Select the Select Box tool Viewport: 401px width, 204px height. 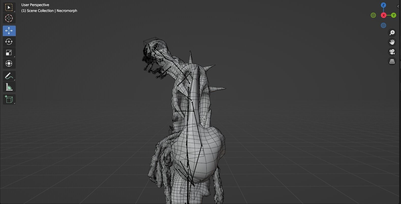pyautogui.click(x=9, y=8)
